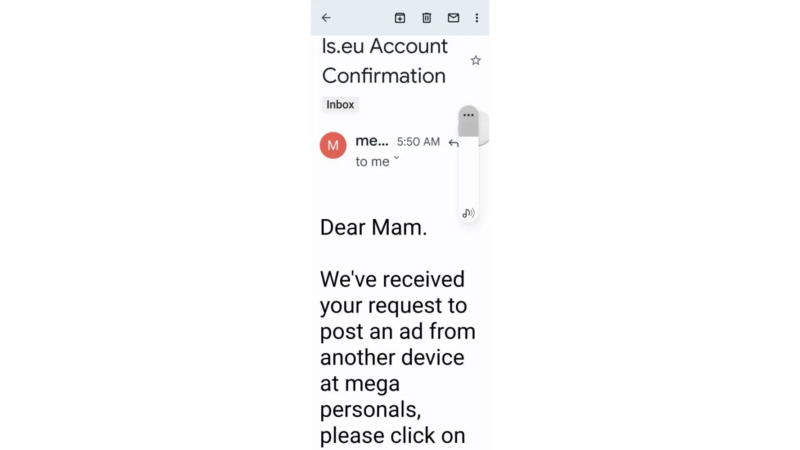Click the "to me" recipient text
The image size is (800, 450).
(x=372, y=162)
